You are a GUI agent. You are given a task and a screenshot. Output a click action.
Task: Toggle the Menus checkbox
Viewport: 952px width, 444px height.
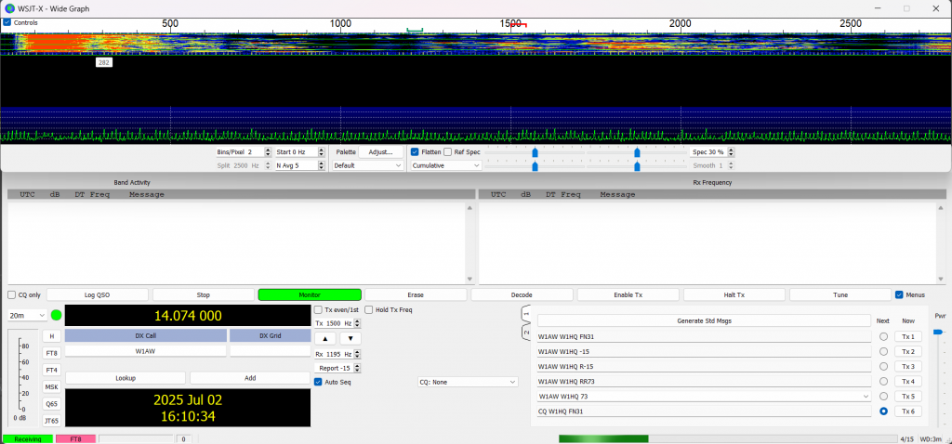tap(898, 295)
